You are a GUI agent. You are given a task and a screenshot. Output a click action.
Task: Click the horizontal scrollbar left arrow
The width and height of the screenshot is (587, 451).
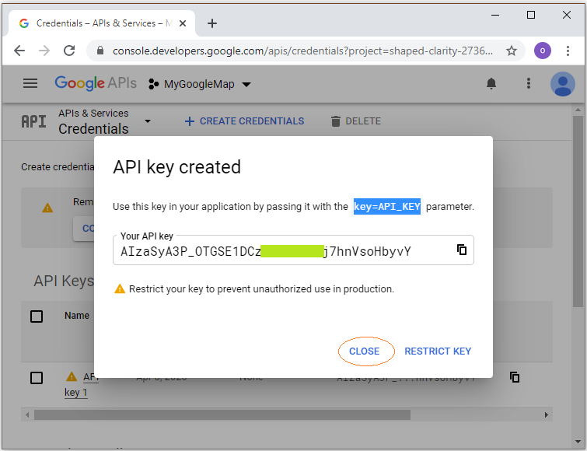27,414
